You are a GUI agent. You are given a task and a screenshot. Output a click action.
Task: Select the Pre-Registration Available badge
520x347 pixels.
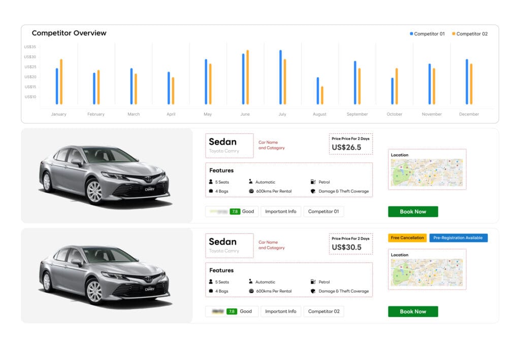pos(459,238)
